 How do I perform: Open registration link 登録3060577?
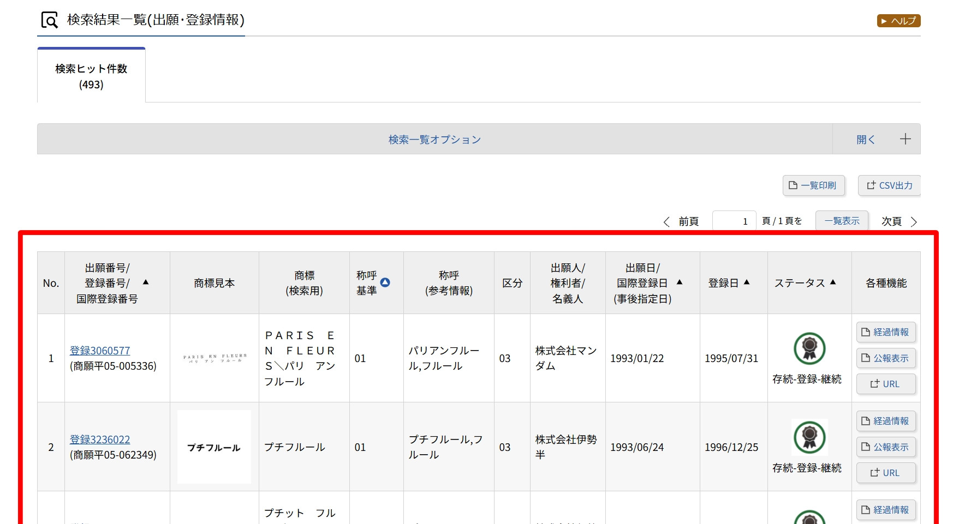click(x=100, y=351)
